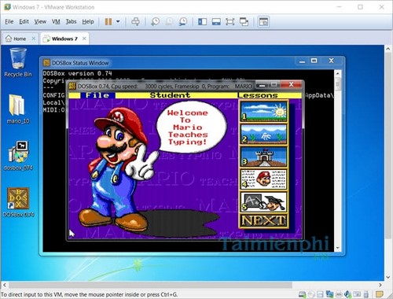
Task: Maximize the DOSBox Status Window
Action: (x=314, y=61)
